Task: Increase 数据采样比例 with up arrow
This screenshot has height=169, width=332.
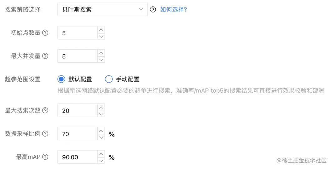Action: (x=101, y=131)
